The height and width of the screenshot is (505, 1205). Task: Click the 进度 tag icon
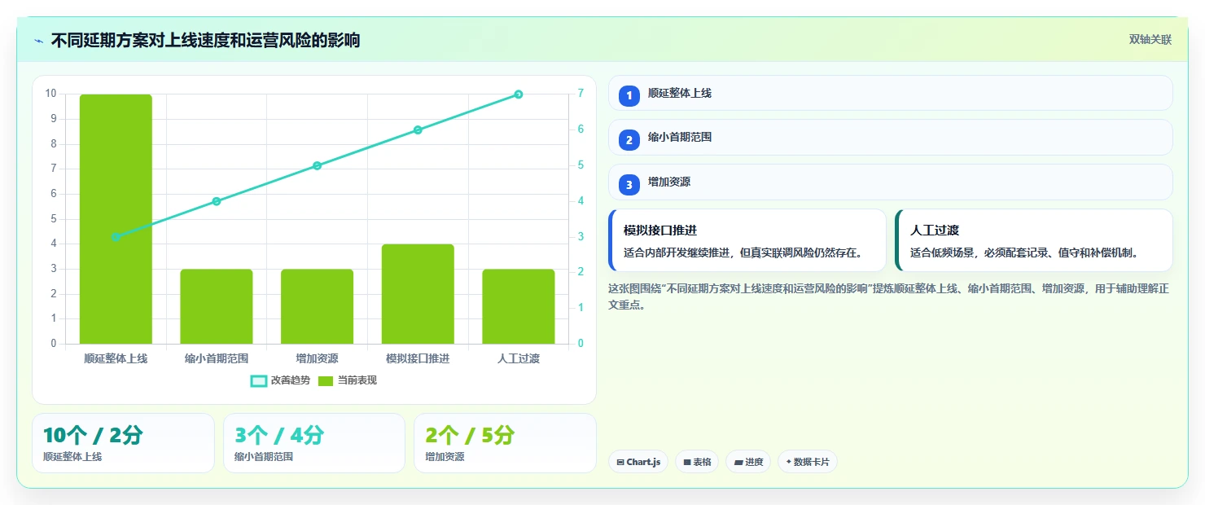tap(738, 462)
